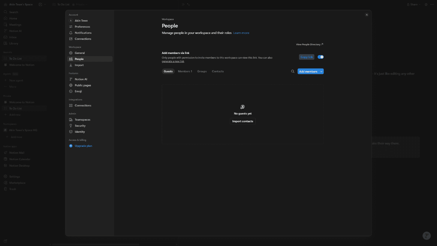Click the Public pages globe icon
This screenshot has height=246, width=437.
71,85
